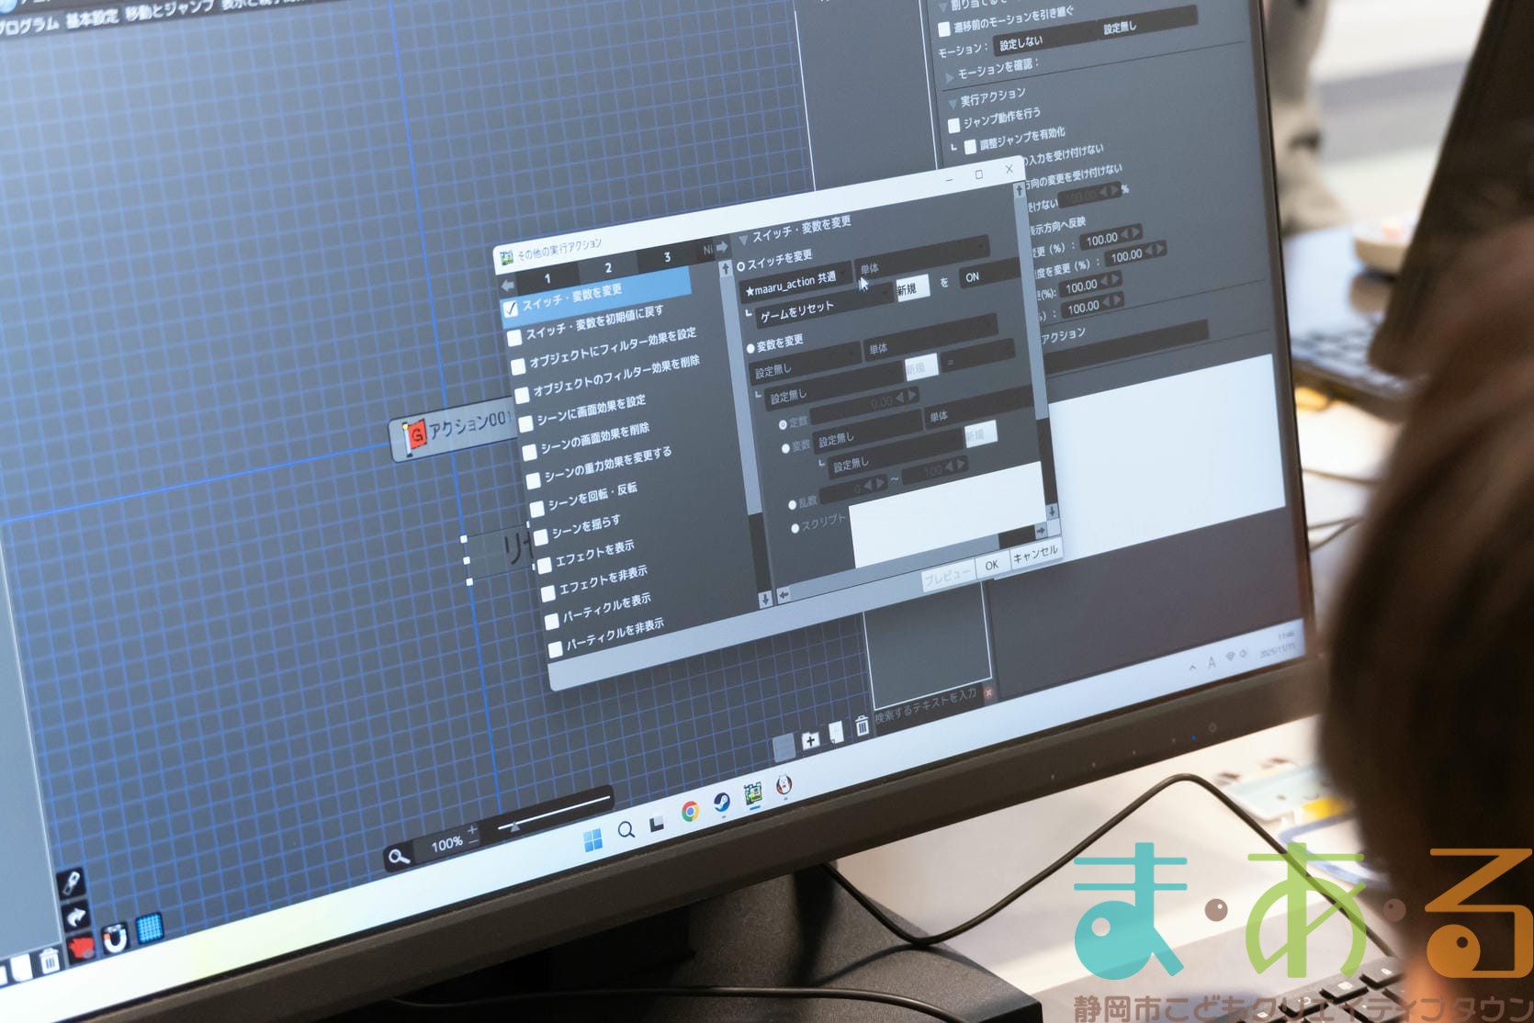Click the link chain tool icon
Screen dimensions: 1534x1023
coord(71,883)
